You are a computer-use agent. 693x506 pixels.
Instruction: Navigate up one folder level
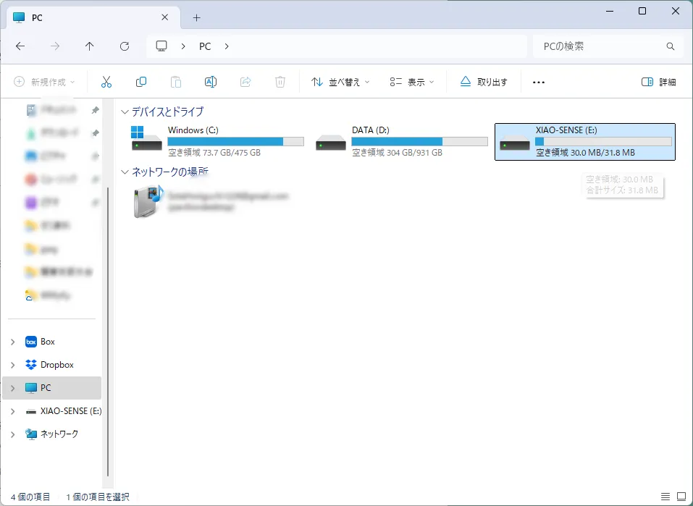coord(89,46)
